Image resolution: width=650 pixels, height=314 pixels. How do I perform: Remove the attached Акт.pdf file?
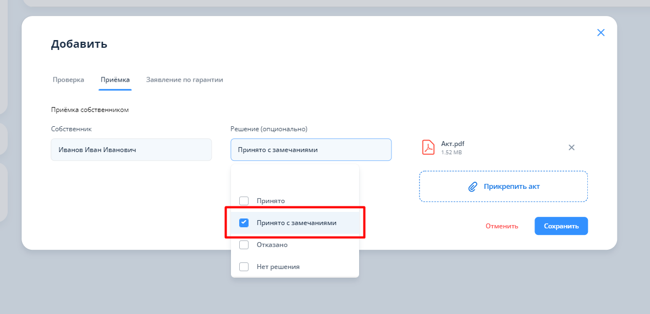click(x=571, y=148)
